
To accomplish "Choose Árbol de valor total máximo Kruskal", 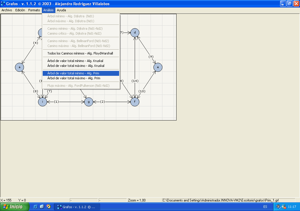I will 75,66.
